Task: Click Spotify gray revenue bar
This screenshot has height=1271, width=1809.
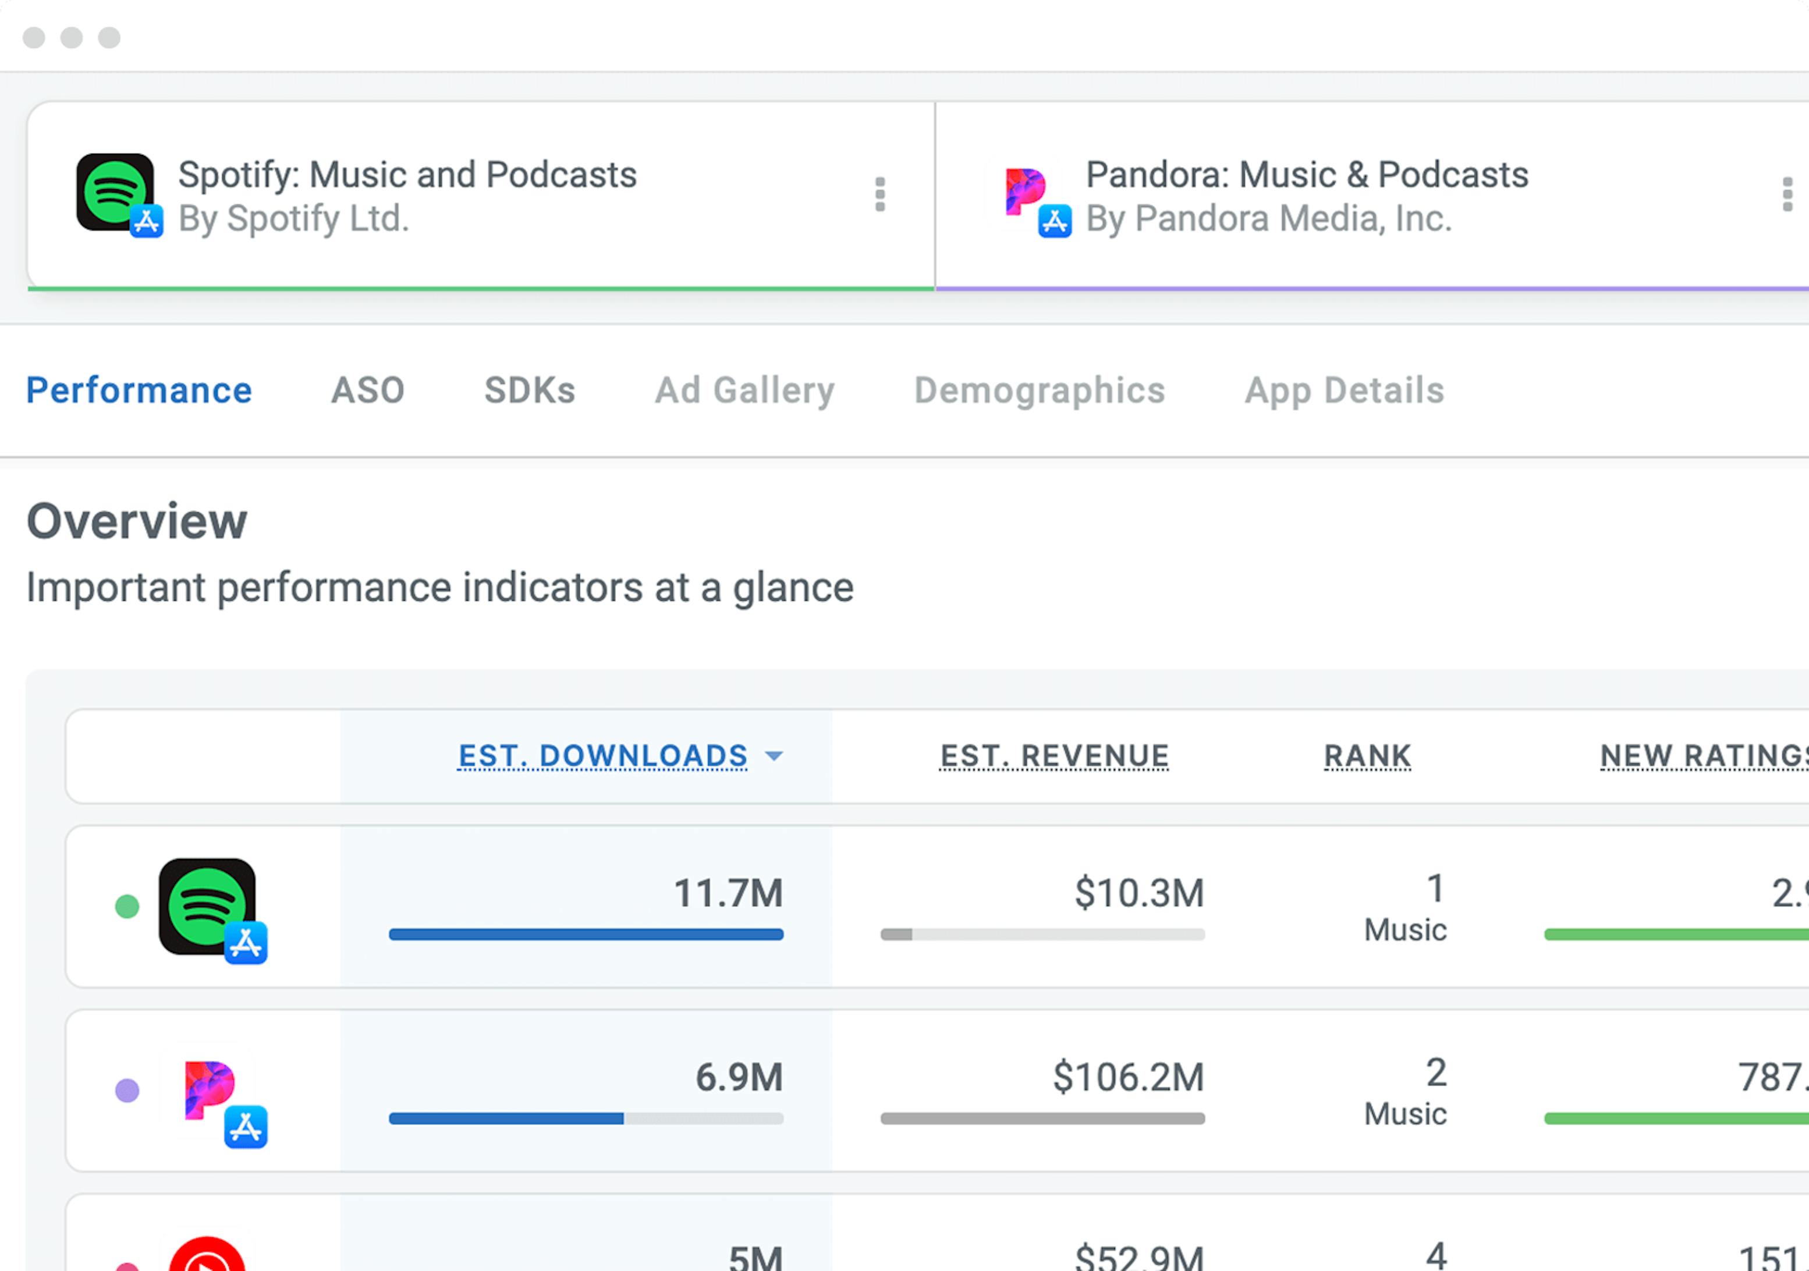Action: pyautogui.click(x=1043, y=935)
